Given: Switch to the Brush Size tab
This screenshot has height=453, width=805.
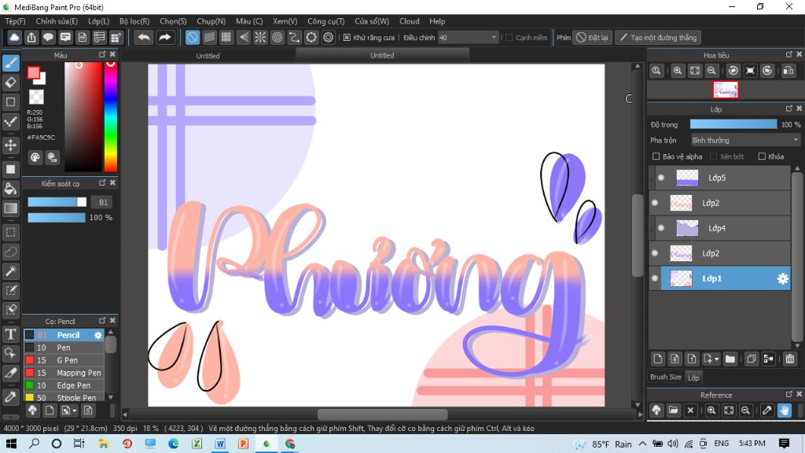Looking at the screenshot, I should tap(665, 377).
